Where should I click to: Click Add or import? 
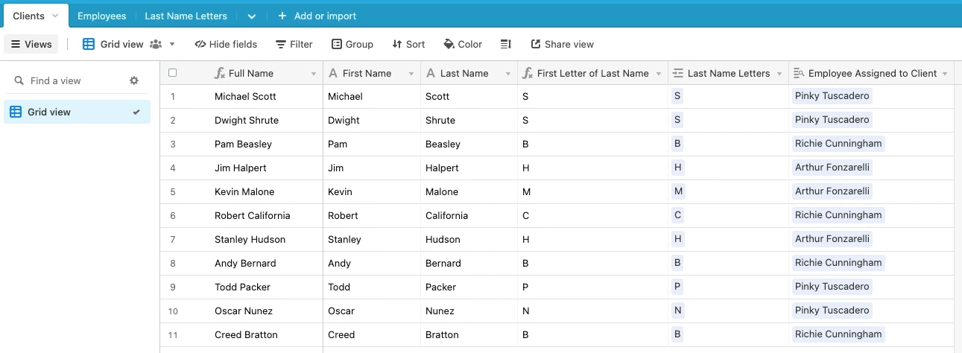tap(317, 16)
